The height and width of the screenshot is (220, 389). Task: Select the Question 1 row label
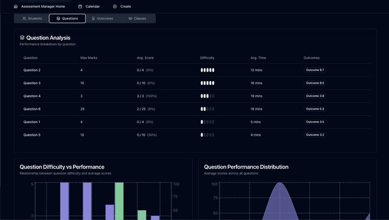[x=32, y=122]
